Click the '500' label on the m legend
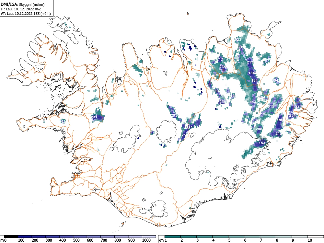The image size is (324, 243). (x=76, y=240)
